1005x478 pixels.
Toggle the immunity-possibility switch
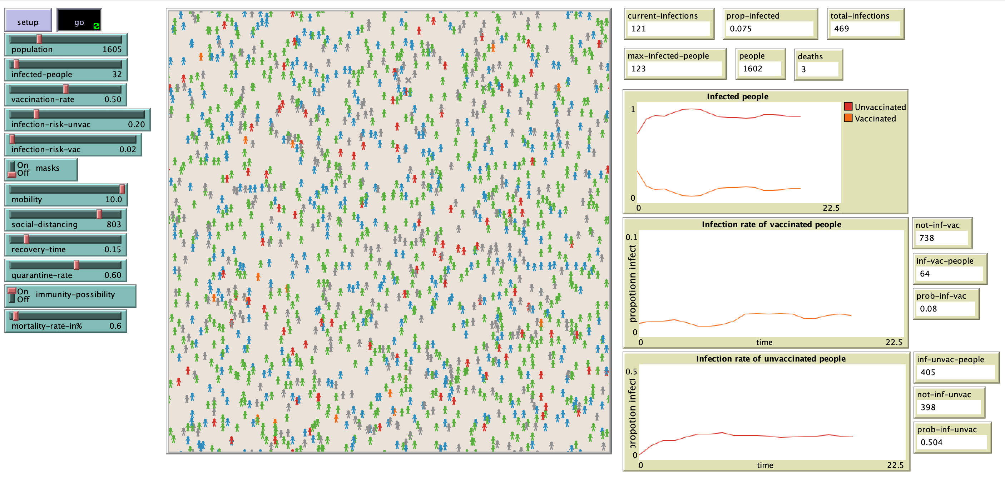click(x=13, y=295)
